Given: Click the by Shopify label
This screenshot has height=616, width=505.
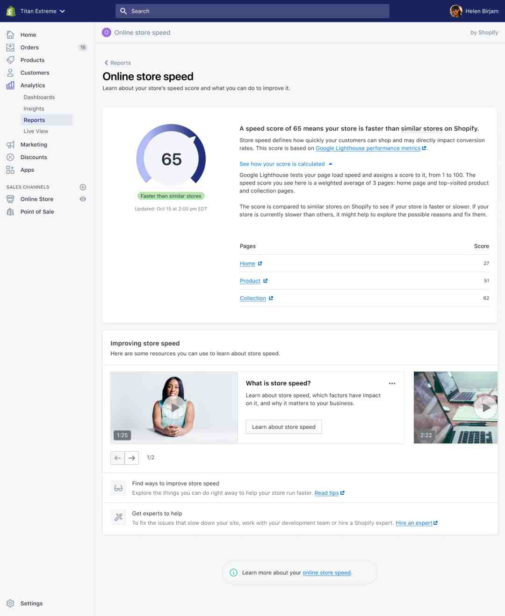Looking at the screenshot, I should (484, 32).
